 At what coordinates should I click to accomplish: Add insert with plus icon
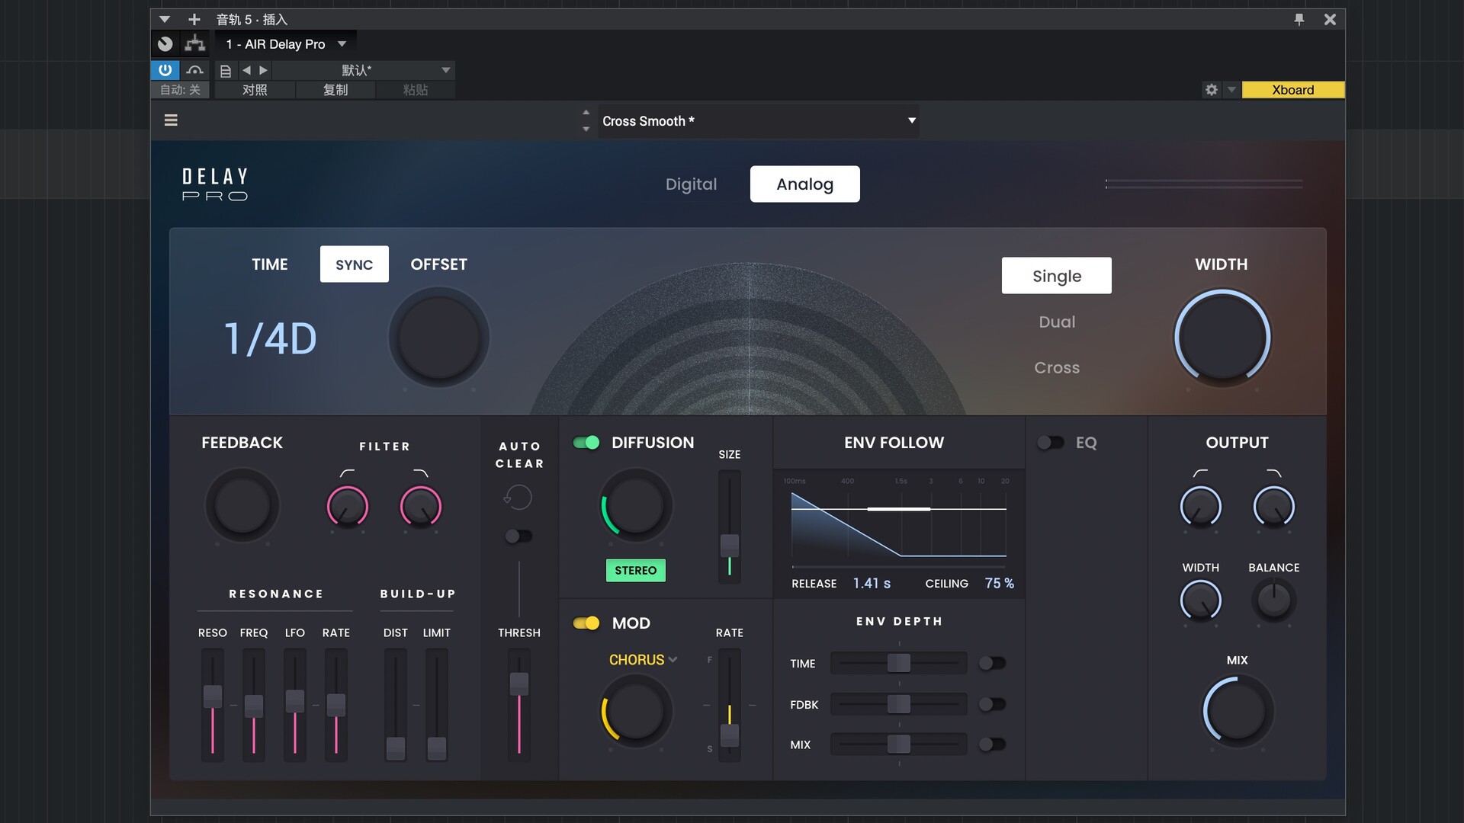pos(194,20)
